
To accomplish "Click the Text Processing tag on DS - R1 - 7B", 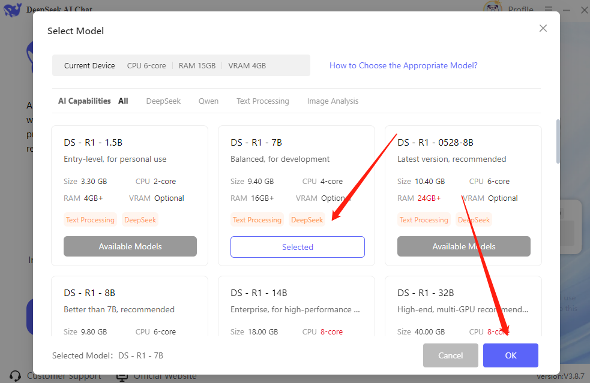I will (257, 220).
